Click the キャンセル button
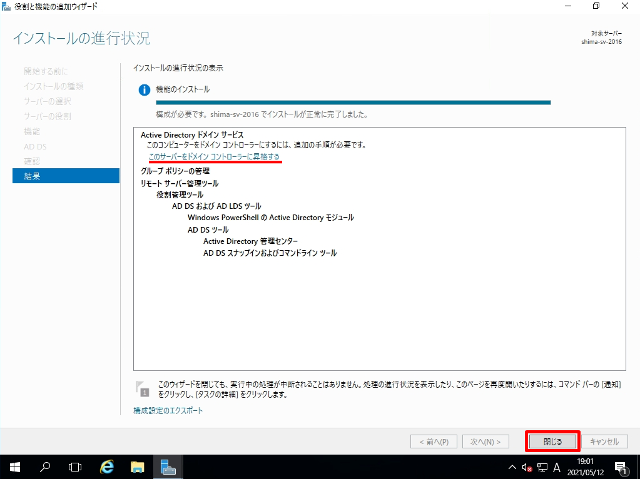The width and height of the screenshot is (640, 479). [x=604, y=441]
